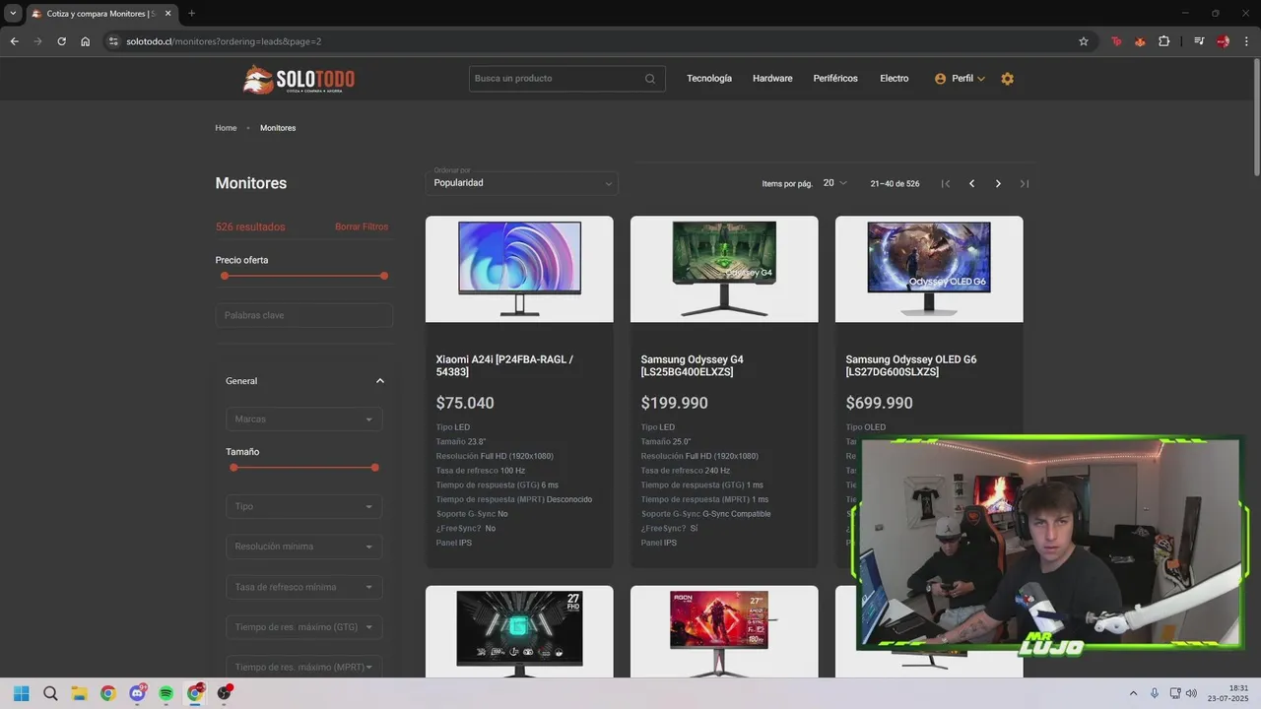This screenshot has width=1261, height=709.
Task: Click microphone icon in system tray
Action: 1155,693
